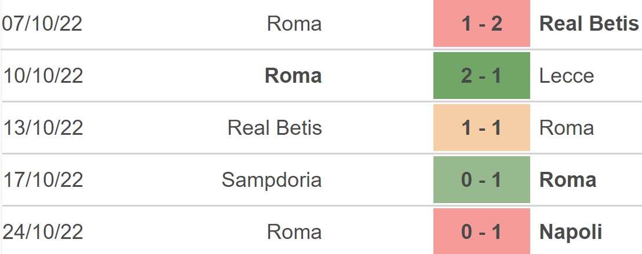Click Roma home team on 24/10/22
Image resolution: width=642 pixels, height=254 pixels.
(x=294, y=232)
